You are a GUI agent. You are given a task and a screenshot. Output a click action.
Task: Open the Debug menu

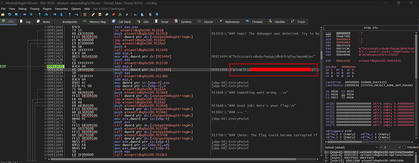[23, 9]
